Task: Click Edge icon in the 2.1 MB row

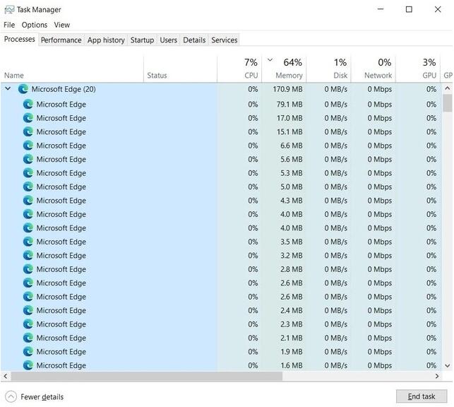Action: tap(28, 338)
